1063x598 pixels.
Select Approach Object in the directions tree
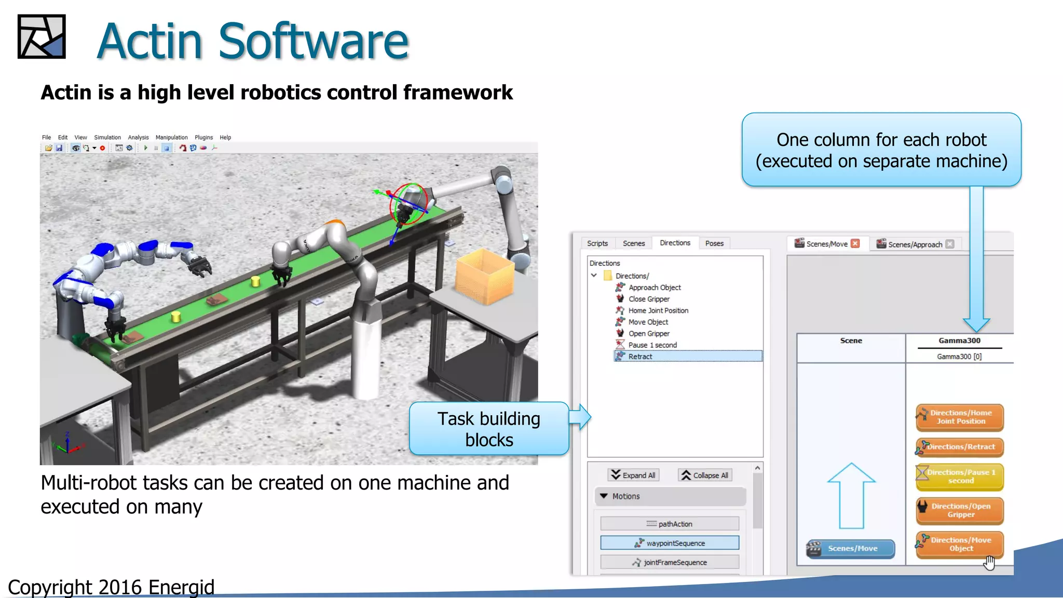pyautogui.click(x=648, y=288)
